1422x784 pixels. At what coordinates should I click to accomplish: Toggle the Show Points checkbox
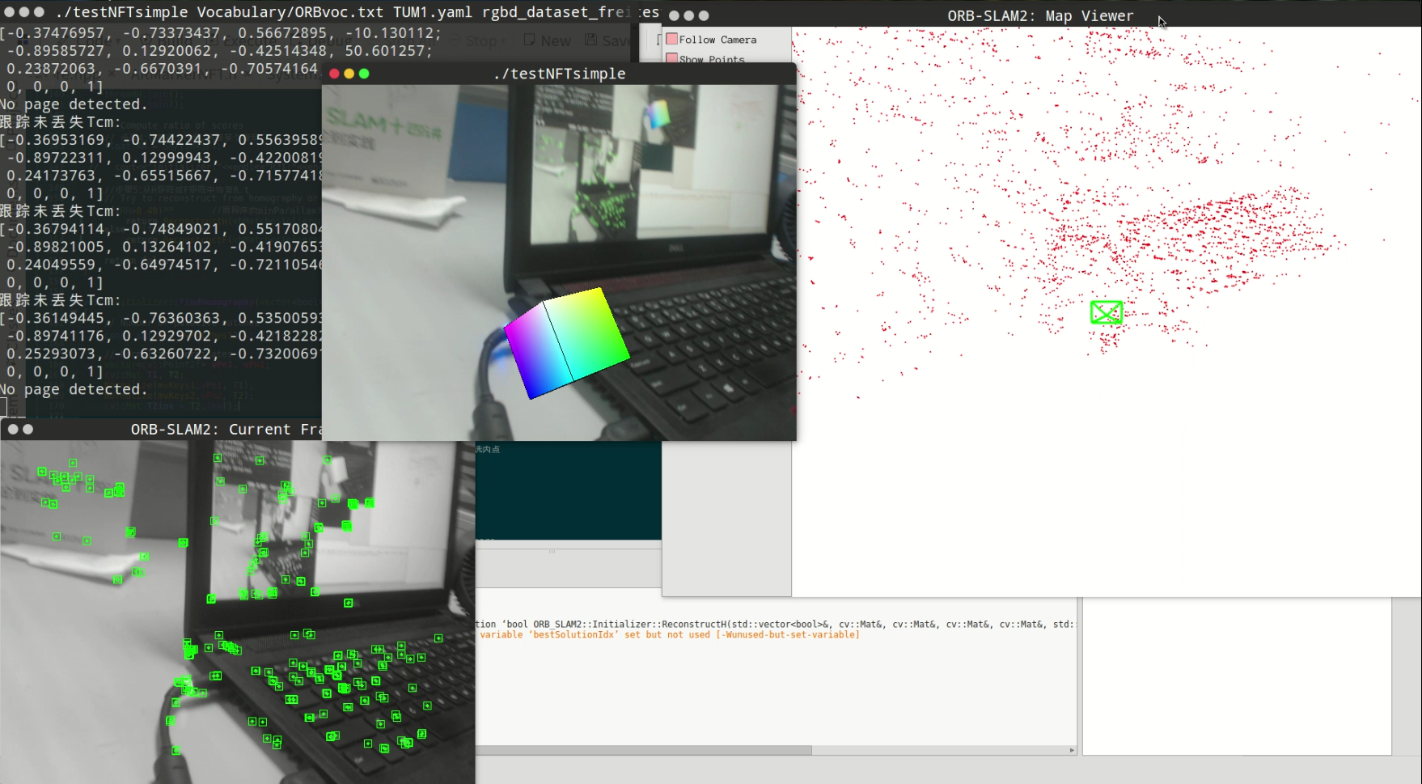point(671,58)
